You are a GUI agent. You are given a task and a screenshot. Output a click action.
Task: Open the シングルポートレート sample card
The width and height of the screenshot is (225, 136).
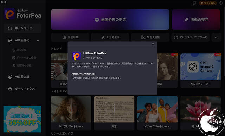(x=71, y=113)
